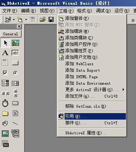This screenshot has height=152, width=136.
Task: Open the 编辑(E) menu
Action: pyautogui.click(x=28, y=11)
